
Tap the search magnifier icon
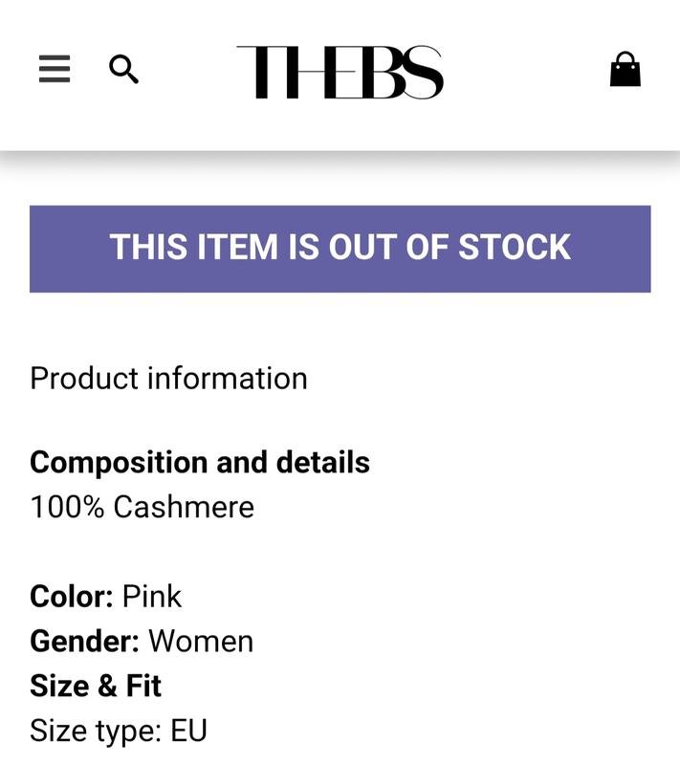[123, 69]
